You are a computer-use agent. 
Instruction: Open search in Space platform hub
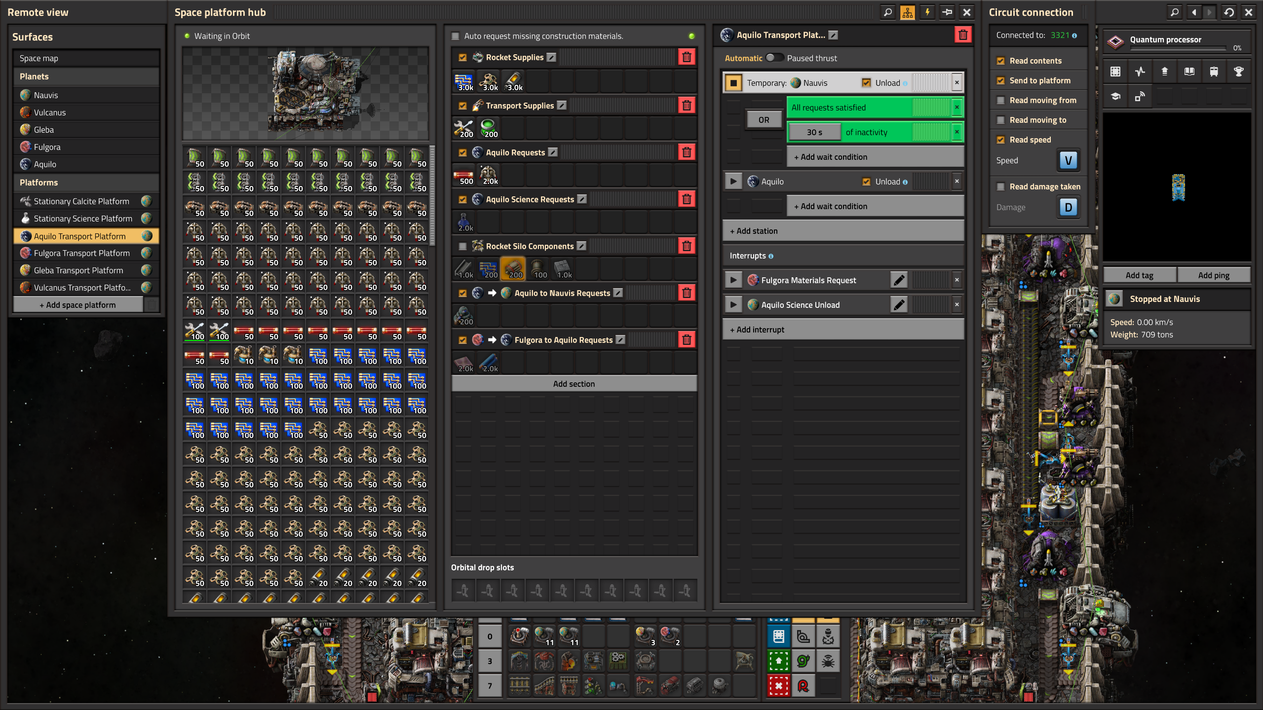tap(887, 12)
